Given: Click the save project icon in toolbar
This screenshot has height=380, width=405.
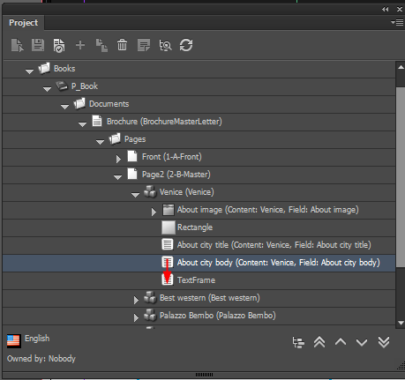Looking at the screenshot, I should pos(38,45).
